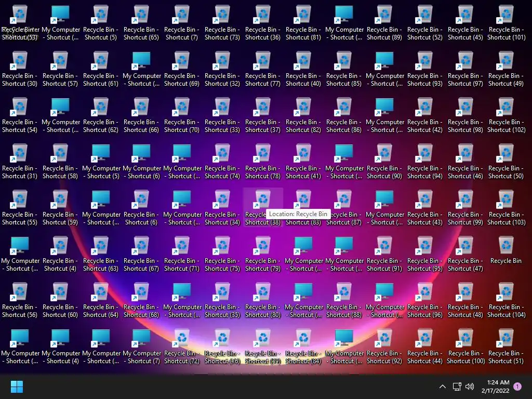Image resolution: width=532 pixels, height=399 pixels.
Task: Show hidden system tray icons
Action: pos(443,387)
